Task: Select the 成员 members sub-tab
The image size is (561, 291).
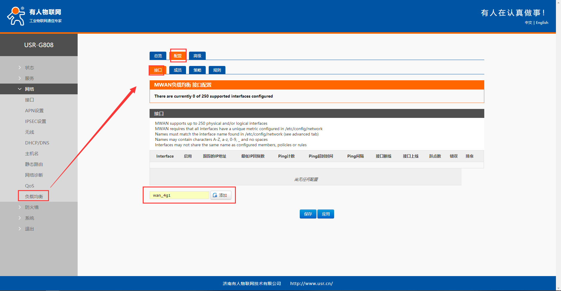Action: [x=178, y=70]
